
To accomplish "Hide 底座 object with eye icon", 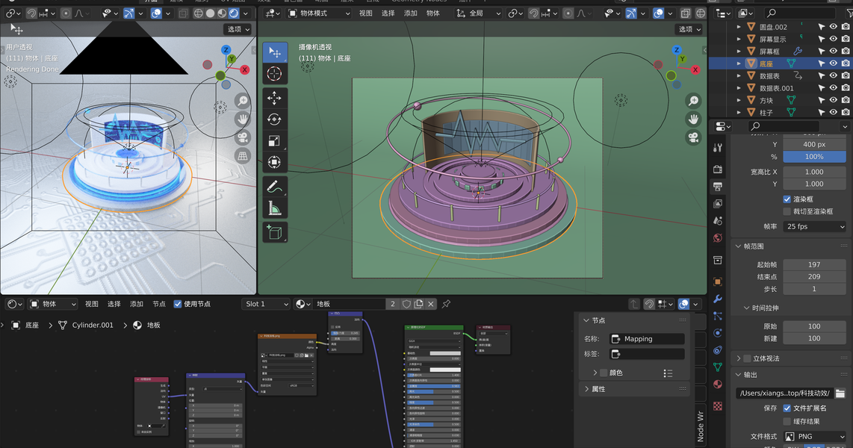I will tap(833, 63).
